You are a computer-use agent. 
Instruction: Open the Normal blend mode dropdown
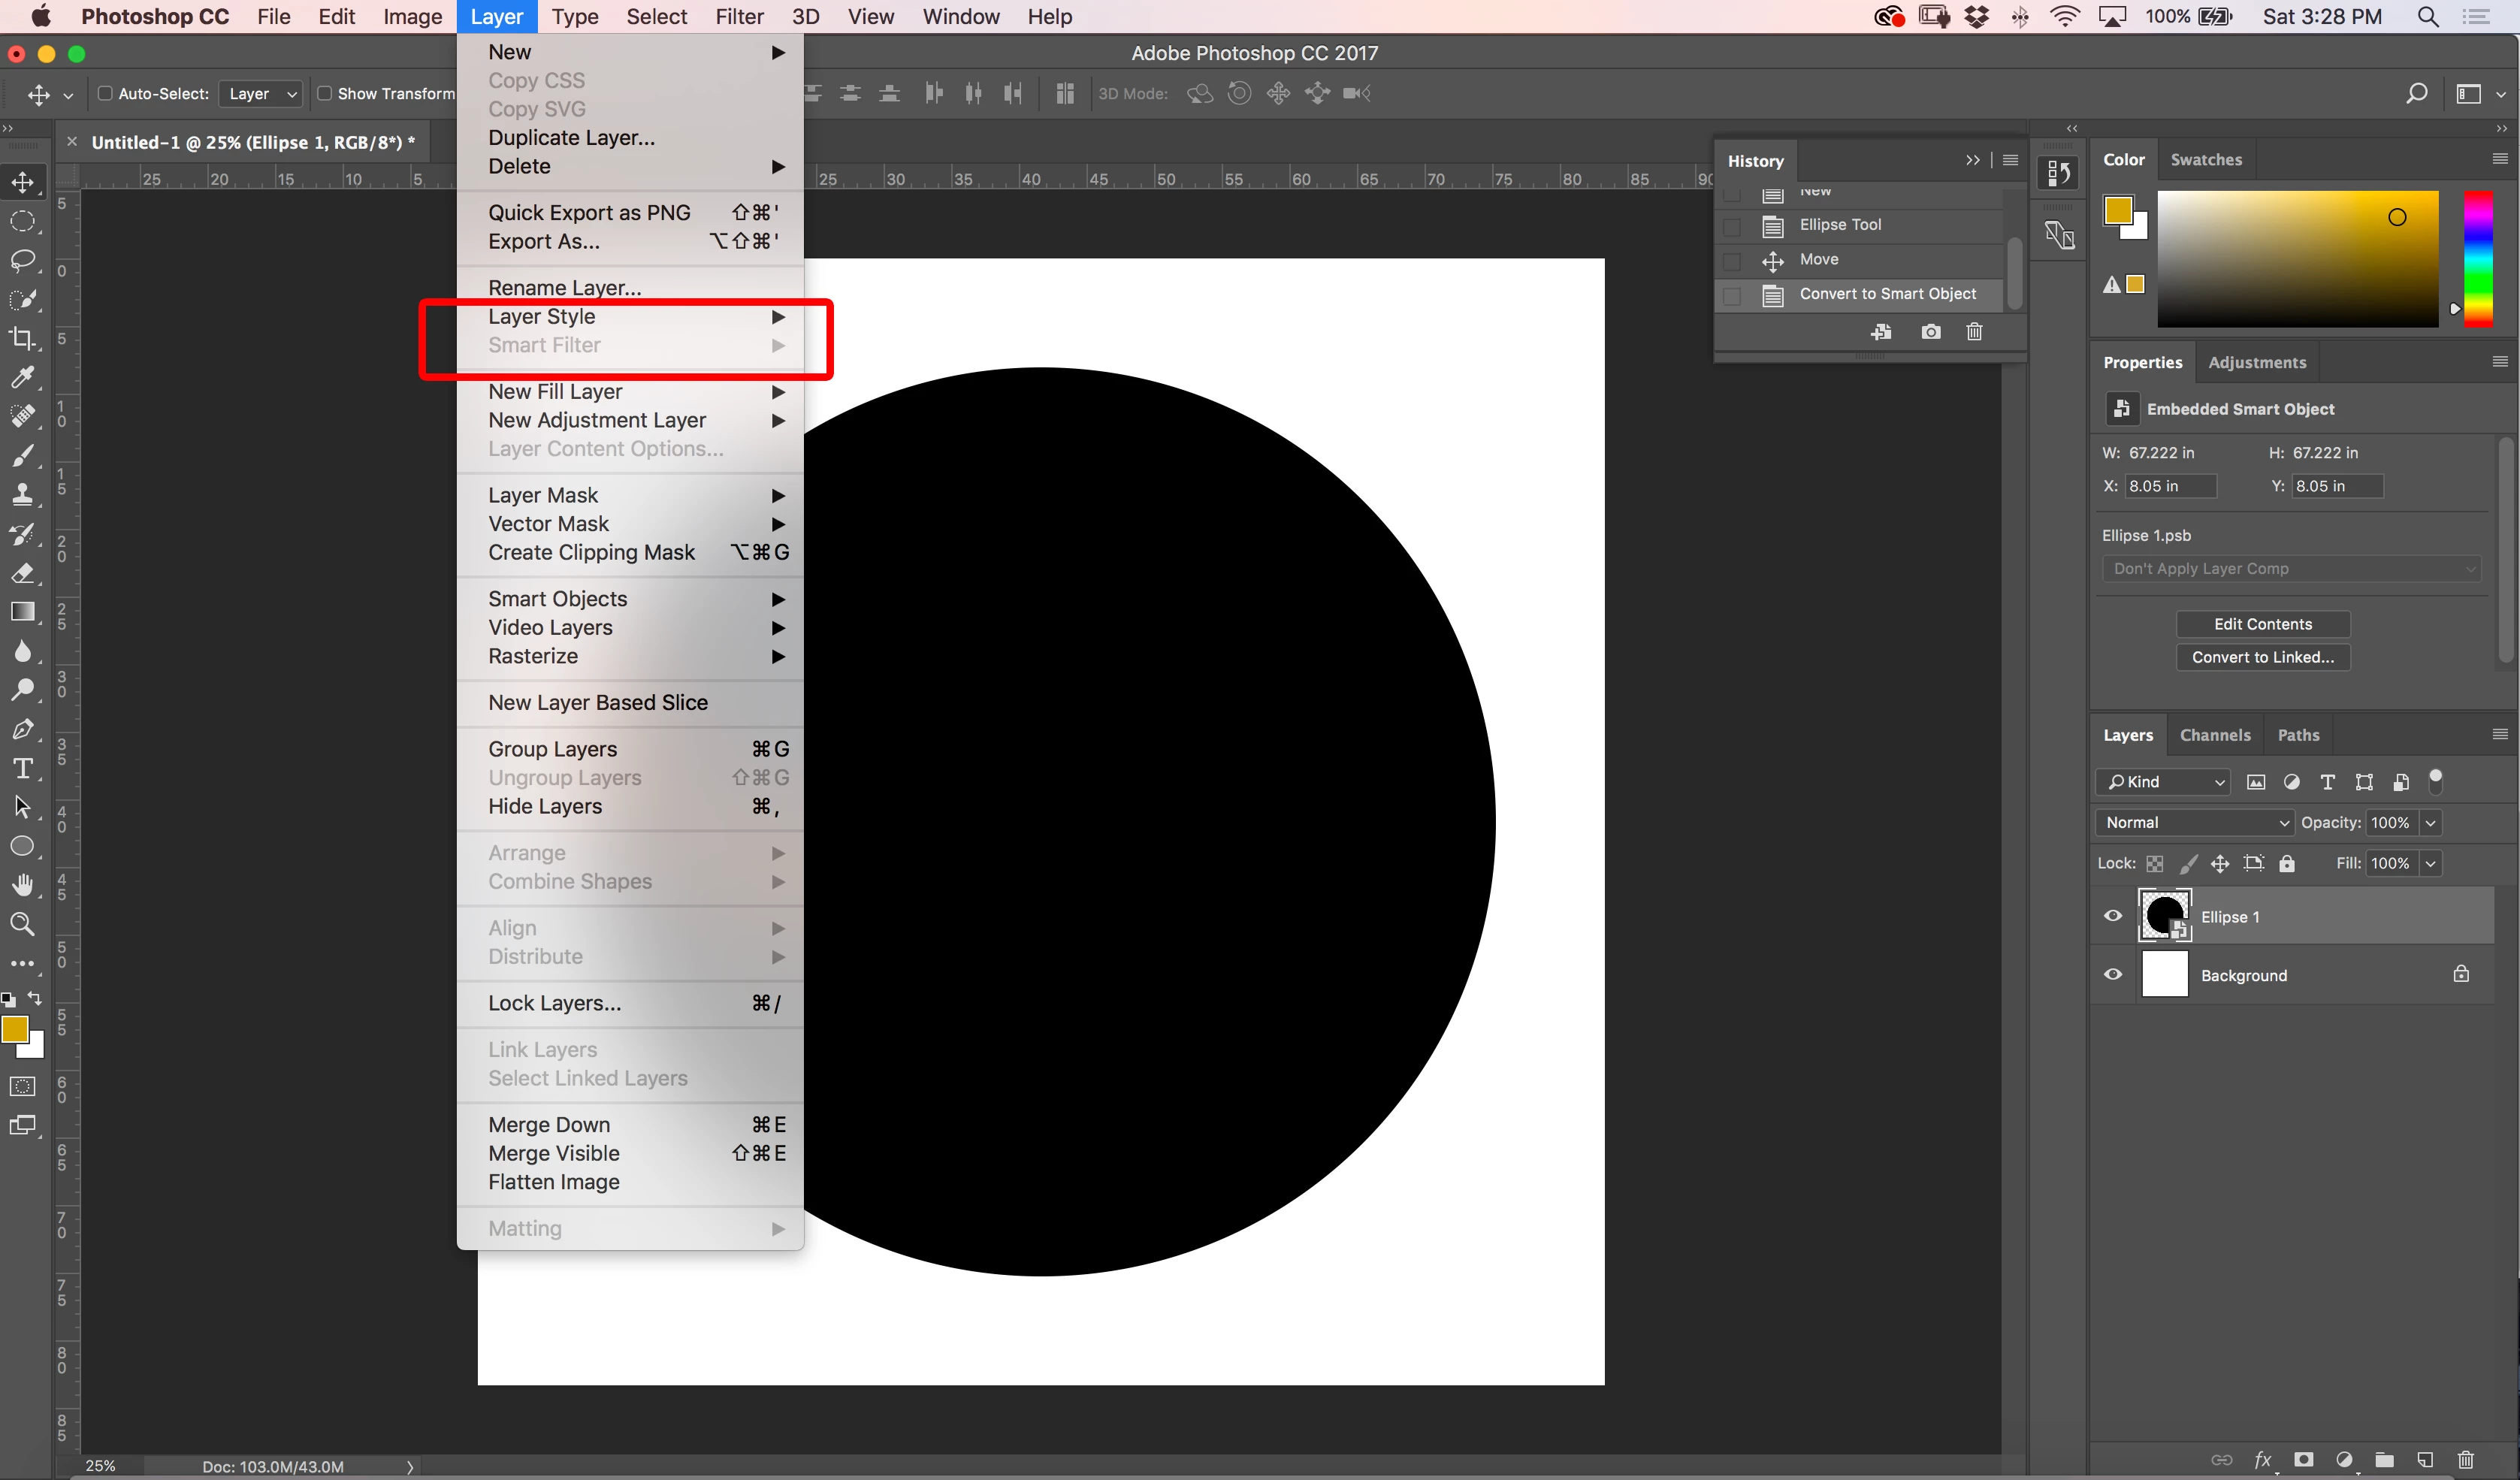coord(2194,822)
